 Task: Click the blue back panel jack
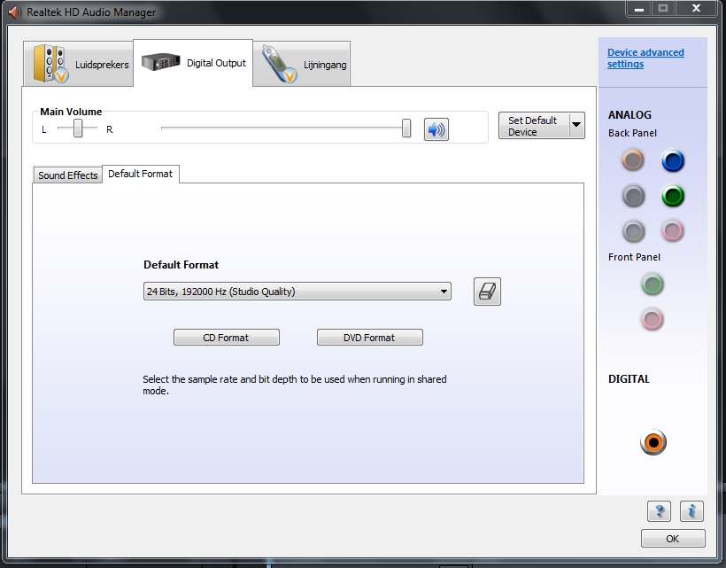[673, 161]
